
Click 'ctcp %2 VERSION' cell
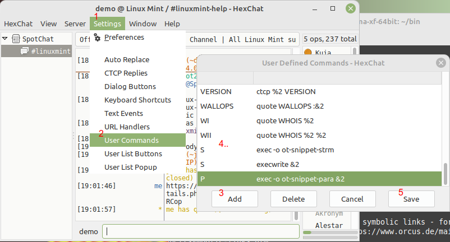pyautogui.click(x=286, y=92)
